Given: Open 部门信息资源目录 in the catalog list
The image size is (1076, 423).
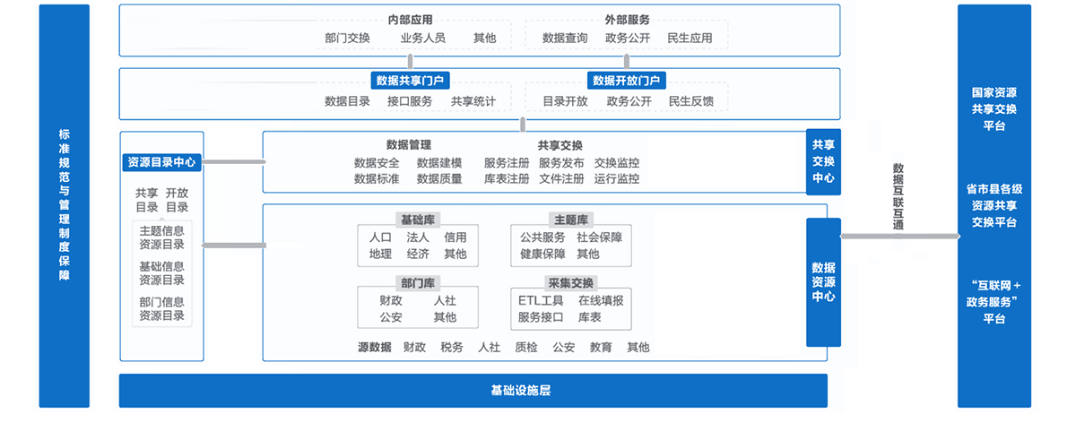Looking at the screenshot, I should pos(162,309).
